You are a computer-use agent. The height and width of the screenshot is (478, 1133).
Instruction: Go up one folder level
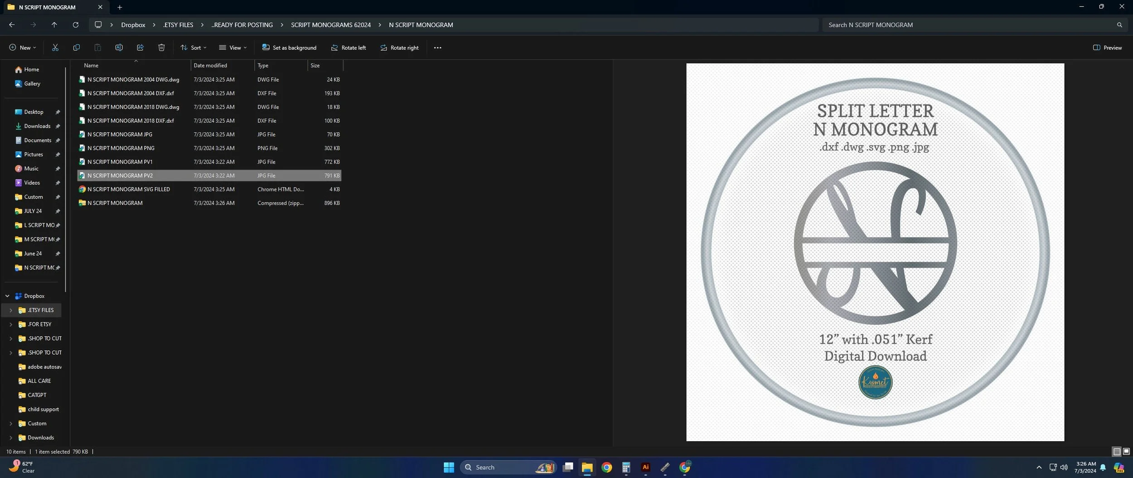[x=54, y=25]
